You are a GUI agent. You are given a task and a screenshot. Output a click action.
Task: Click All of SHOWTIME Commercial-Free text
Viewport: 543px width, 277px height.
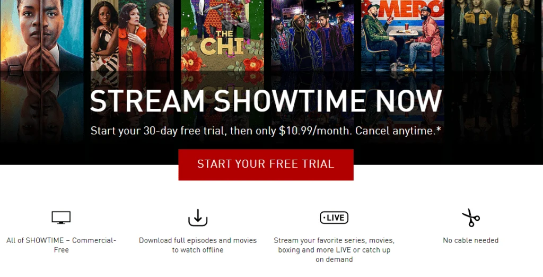(x=62, y=245)
